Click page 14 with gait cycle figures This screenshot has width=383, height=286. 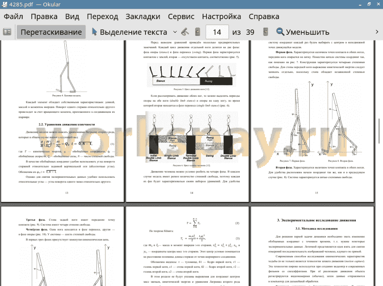tap(187, 121)
